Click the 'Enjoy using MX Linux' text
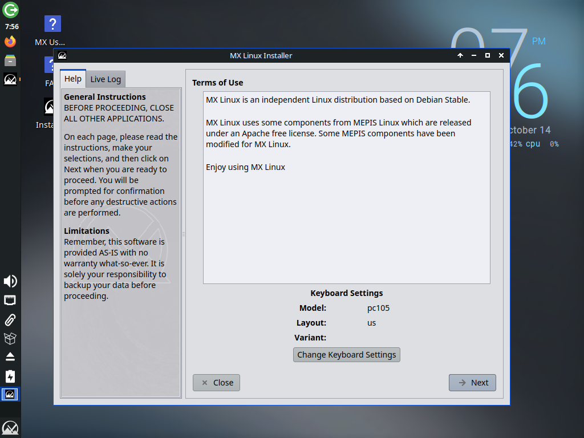 click(x=245, y=167)
